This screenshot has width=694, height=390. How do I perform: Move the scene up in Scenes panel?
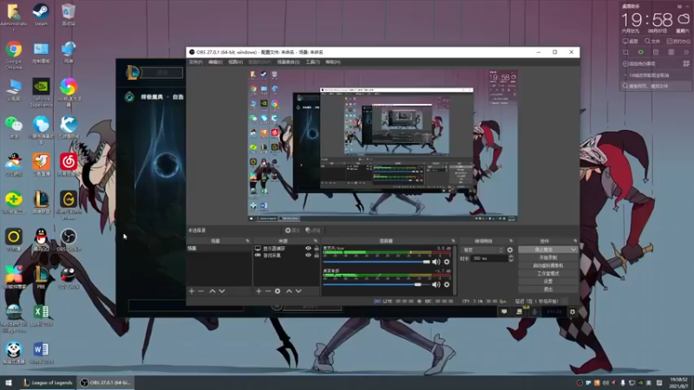point(213,291)
